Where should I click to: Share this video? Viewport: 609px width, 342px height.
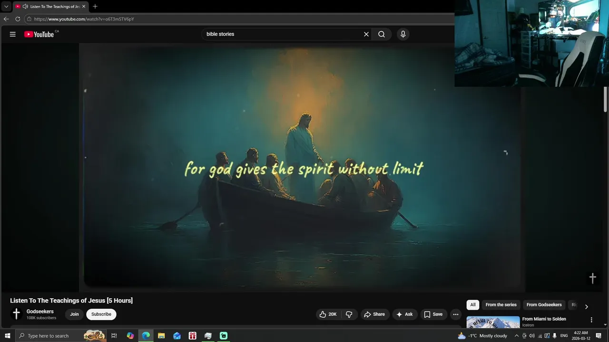click(374, 314)
